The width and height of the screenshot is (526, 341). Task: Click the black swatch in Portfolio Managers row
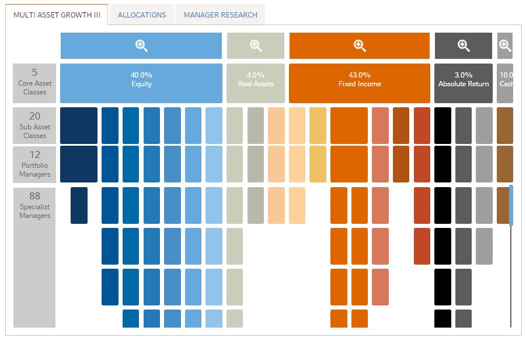[x=443, y=164]
